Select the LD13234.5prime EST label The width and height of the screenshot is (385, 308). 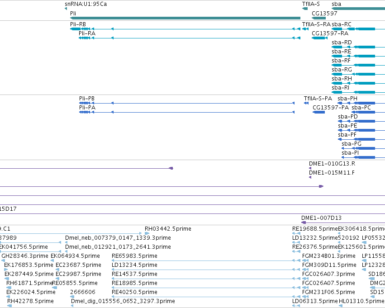tap(134, 265)
